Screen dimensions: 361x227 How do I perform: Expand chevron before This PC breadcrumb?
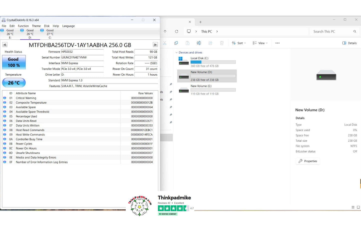pyautogui.click(x=196, y=31)
